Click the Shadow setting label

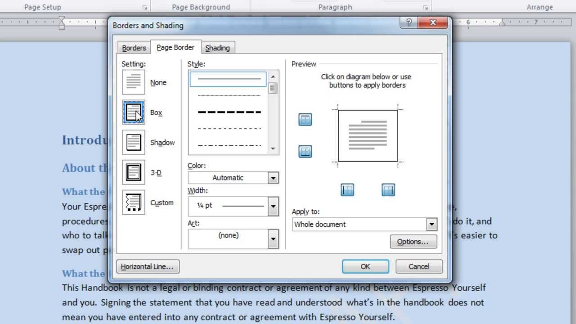(x=162, y=143)
